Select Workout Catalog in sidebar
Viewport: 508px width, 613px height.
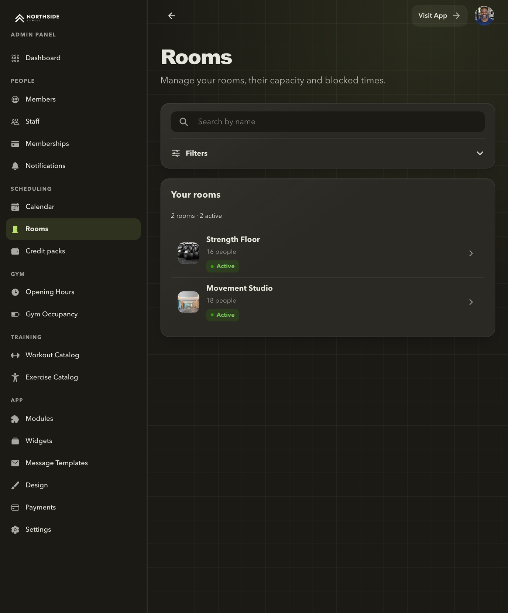(x=73, y=355)
